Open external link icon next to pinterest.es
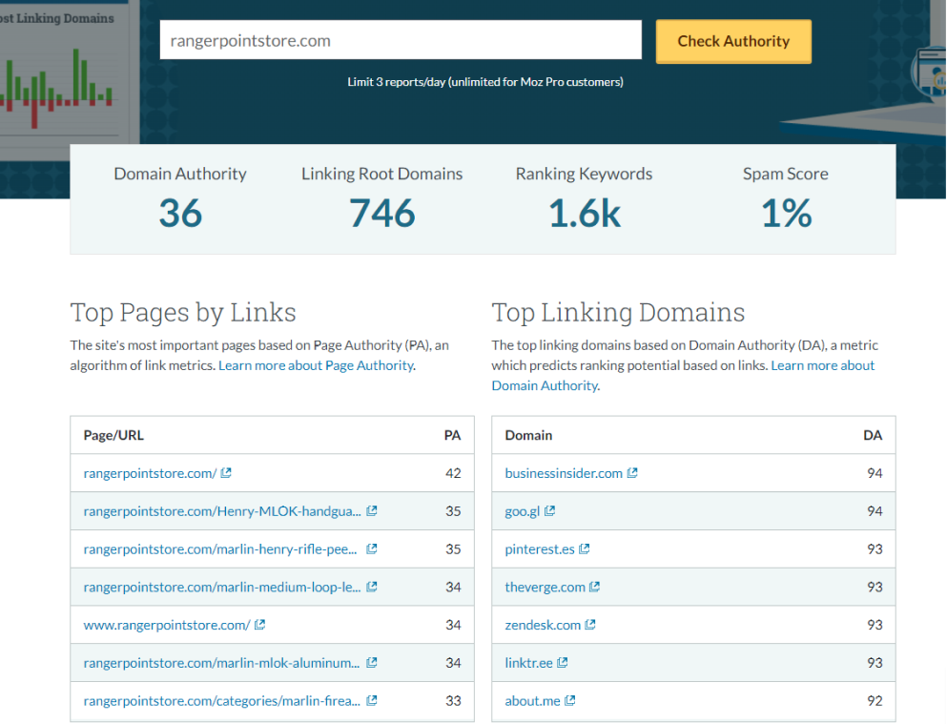 (x=584, y=548)
